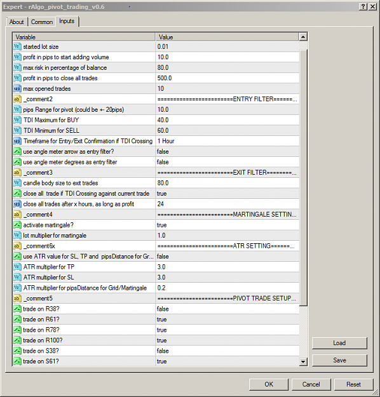Select the '_comment5' row label
The height and width of the screenshot is (397, 380).
coord(37,299)
